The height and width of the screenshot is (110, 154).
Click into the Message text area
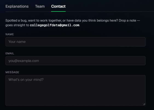click(x=75, y=90)
